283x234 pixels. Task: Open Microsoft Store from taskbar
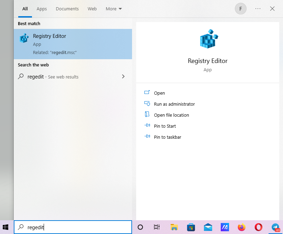click(191, 227)
